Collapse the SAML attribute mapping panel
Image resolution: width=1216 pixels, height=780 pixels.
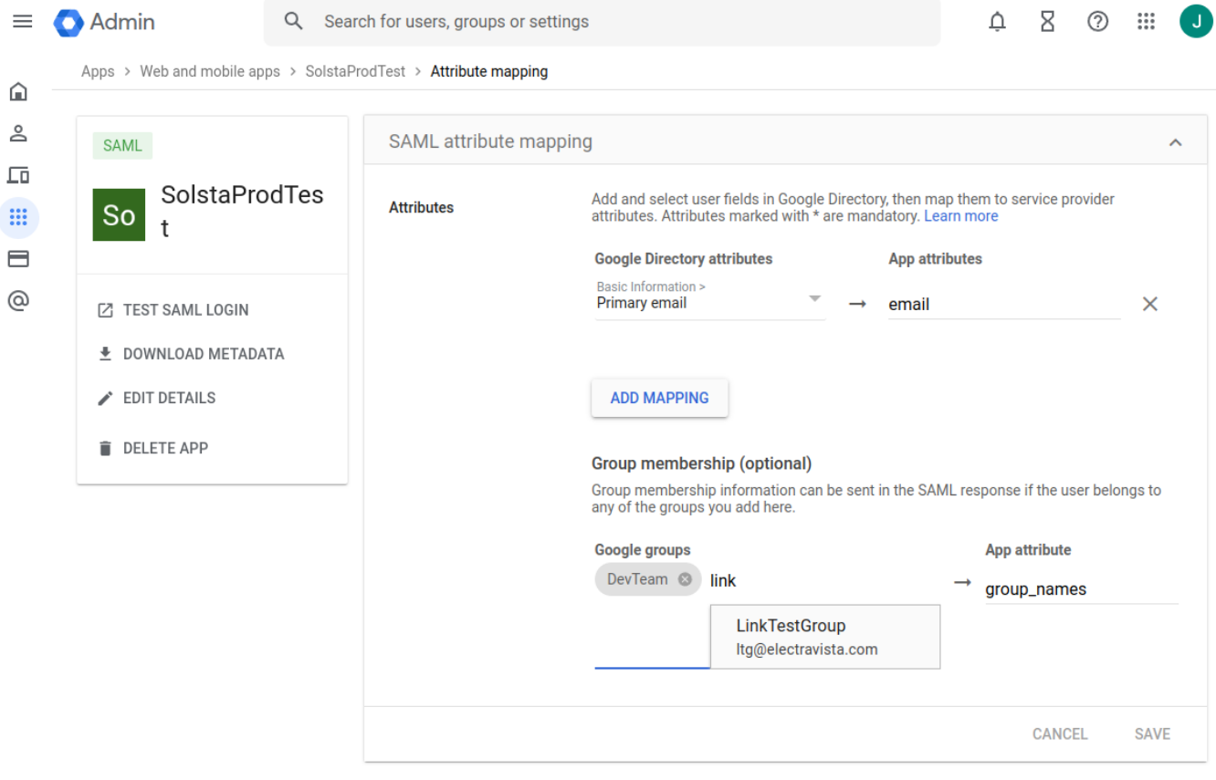[1176, 142]
